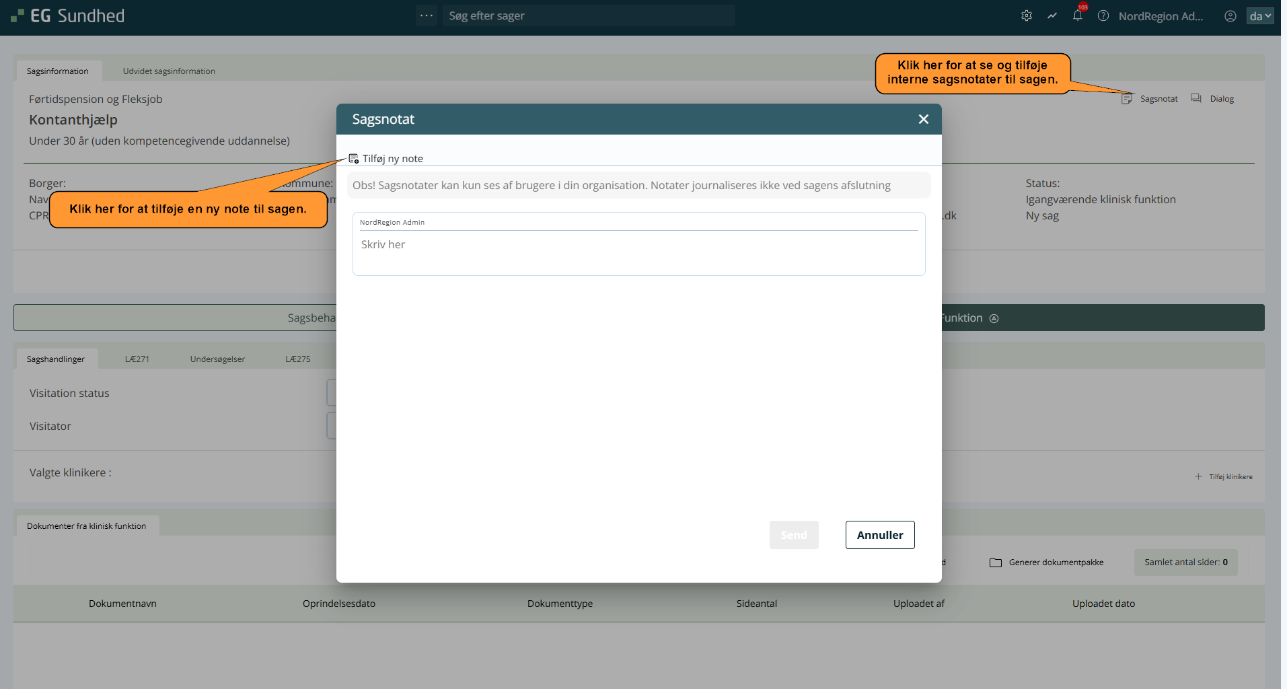Viewport: 1287px width, 689px height.
Task: Open the LÆ271 tab
Action: (x=137, y=359)
